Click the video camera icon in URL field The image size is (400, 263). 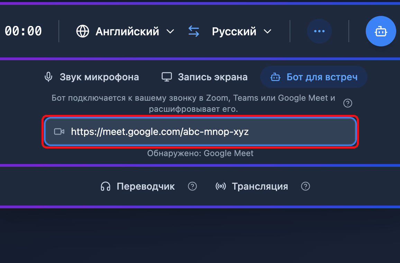tap(59, 131)
